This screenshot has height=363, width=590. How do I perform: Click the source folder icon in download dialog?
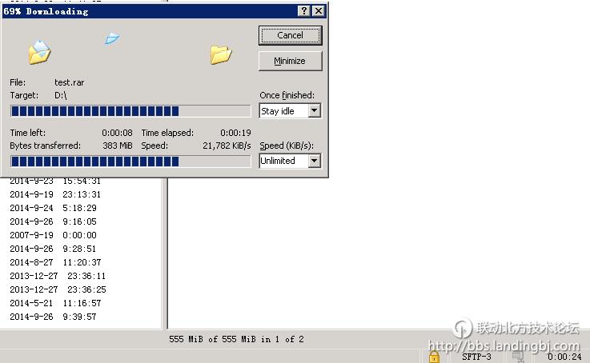[39, 53]
